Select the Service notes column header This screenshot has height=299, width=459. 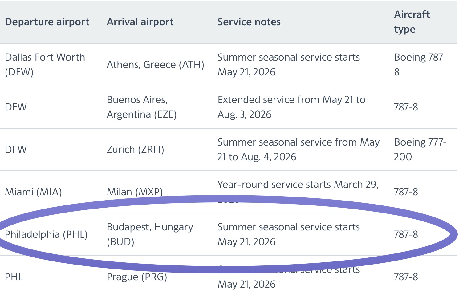(249, 22)
